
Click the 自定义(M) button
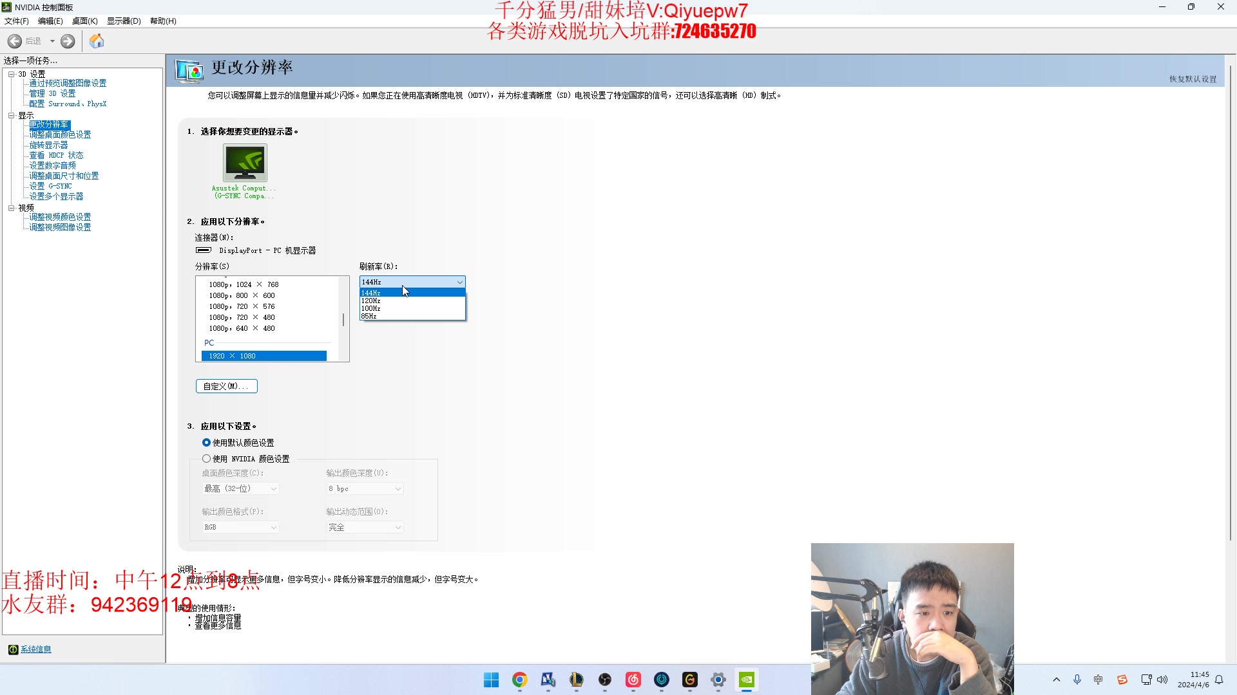(x=226, y=386)
